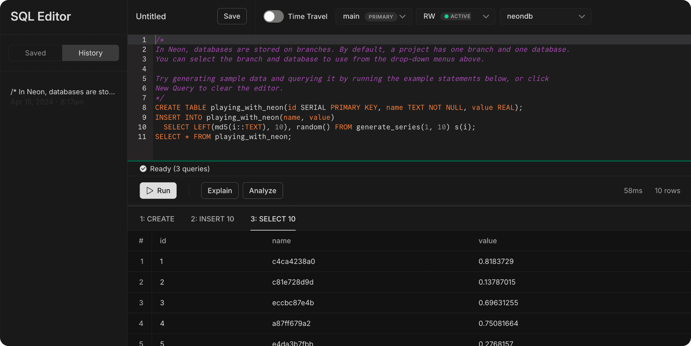The image size is (691, 346).
Task: Open the neondb database dropdown
Action: point(545,16)
